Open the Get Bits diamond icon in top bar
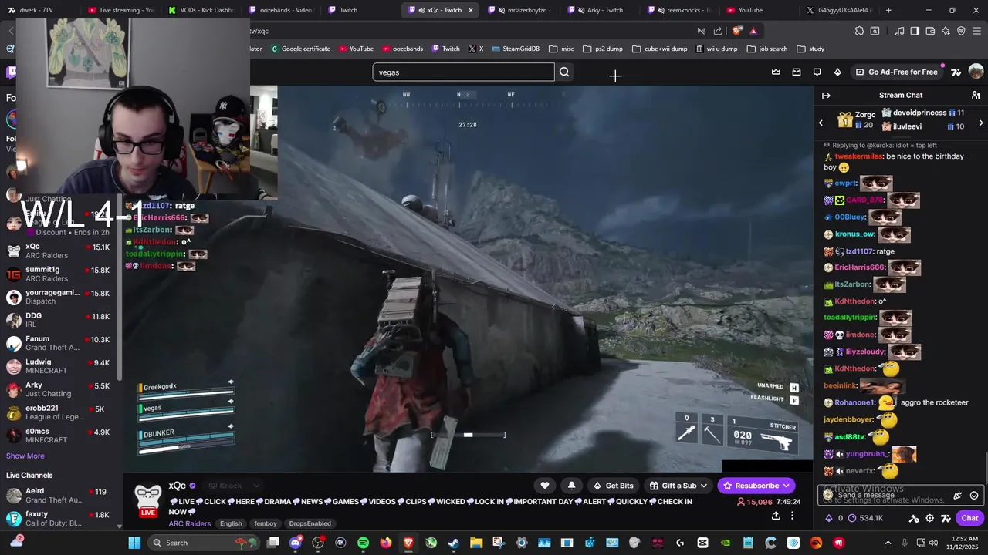 pyautogui.click(x=837, y=72)
